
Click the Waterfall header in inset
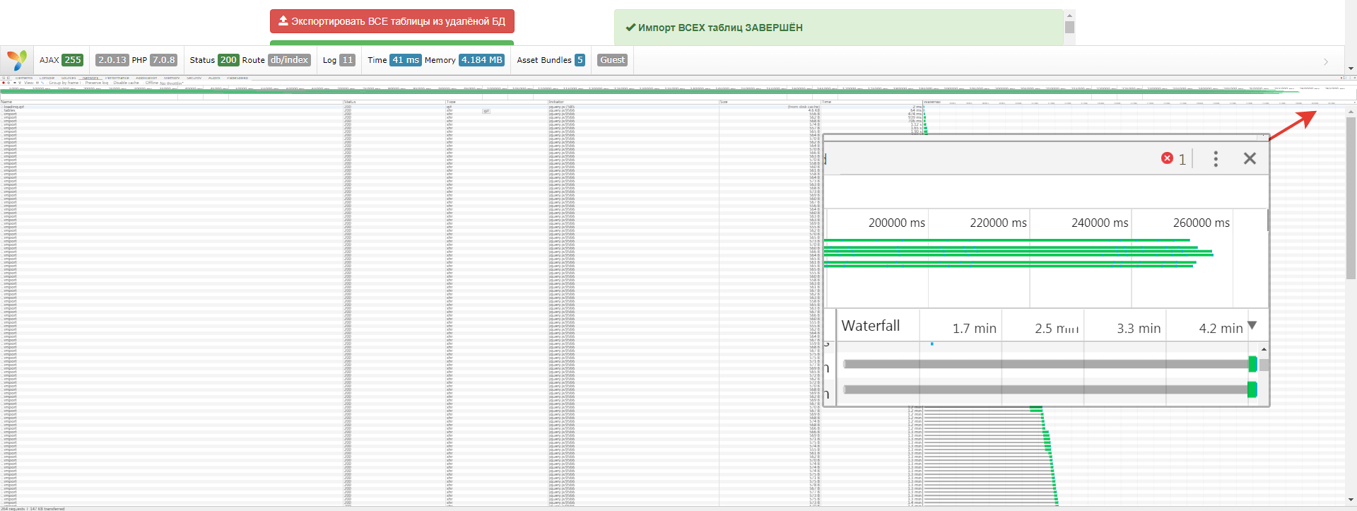(871, 326)
